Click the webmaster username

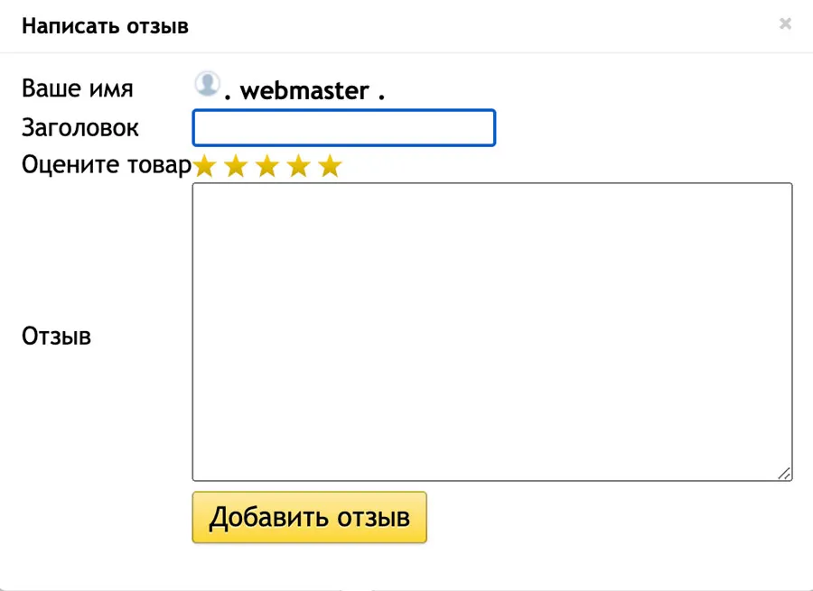click(304, 91)
